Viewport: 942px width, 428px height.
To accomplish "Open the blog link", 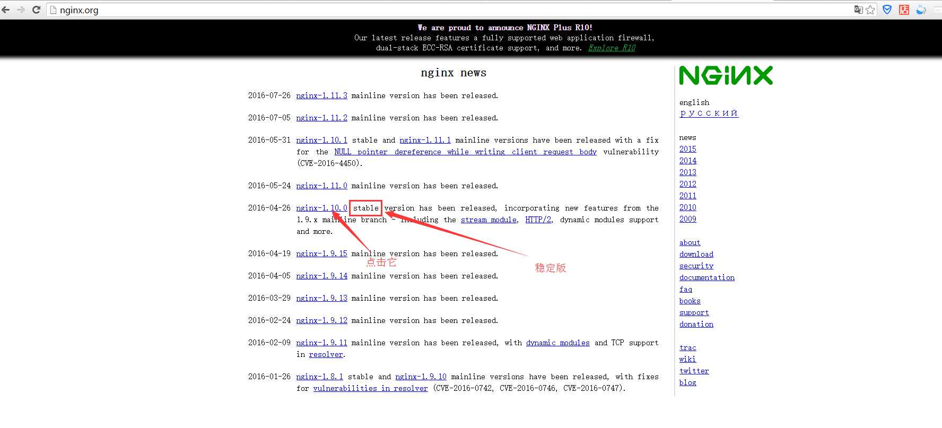I will 687,382.
